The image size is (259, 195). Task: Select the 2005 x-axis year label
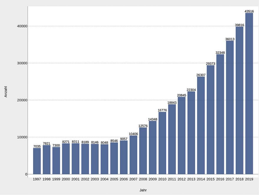114,179
